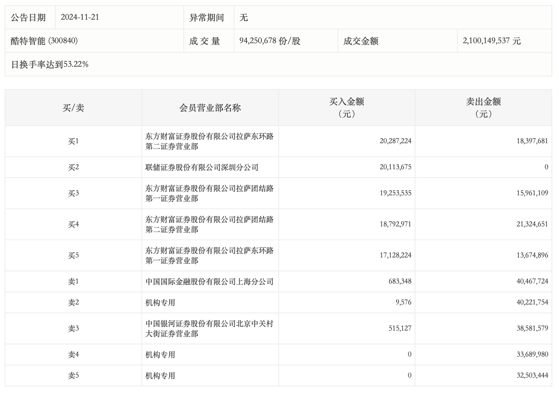The height and width of the screenshot is (394, 559).
Task: Click the stock name 酷特智能 (300840)
Action: (44, 41)
